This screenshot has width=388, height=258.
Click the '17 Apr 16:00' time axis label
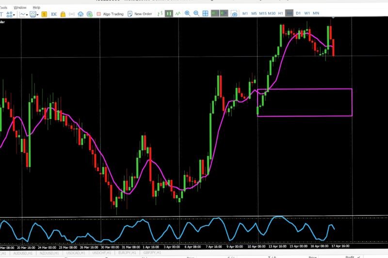pos(340,246)
